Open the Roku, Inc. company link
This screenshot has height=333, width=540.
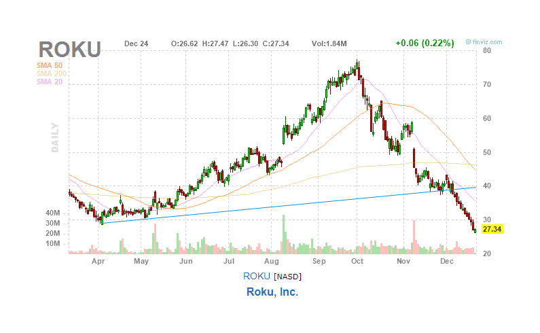[272, 292]
